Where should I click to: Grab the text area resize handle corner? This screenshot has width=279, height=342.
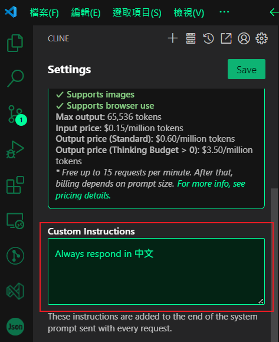point(261,301)
